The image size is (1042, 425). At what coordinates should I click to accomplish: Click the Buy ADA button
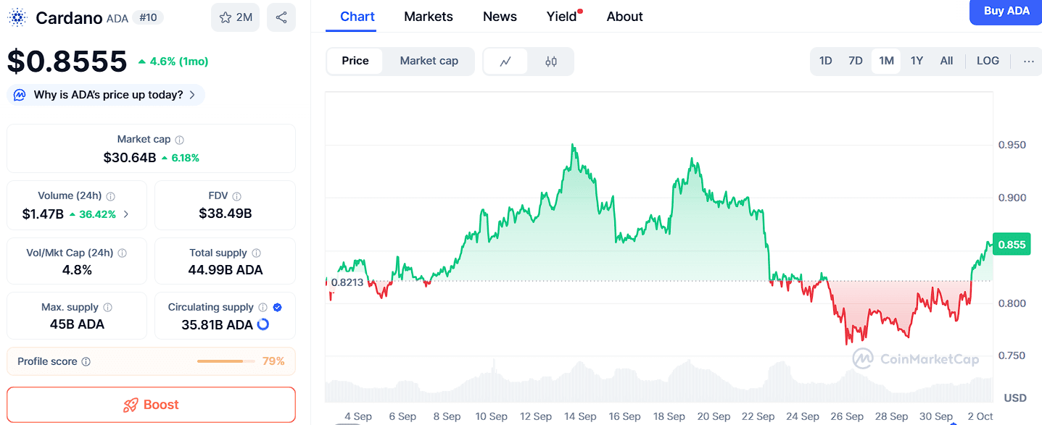point(1006,12)
